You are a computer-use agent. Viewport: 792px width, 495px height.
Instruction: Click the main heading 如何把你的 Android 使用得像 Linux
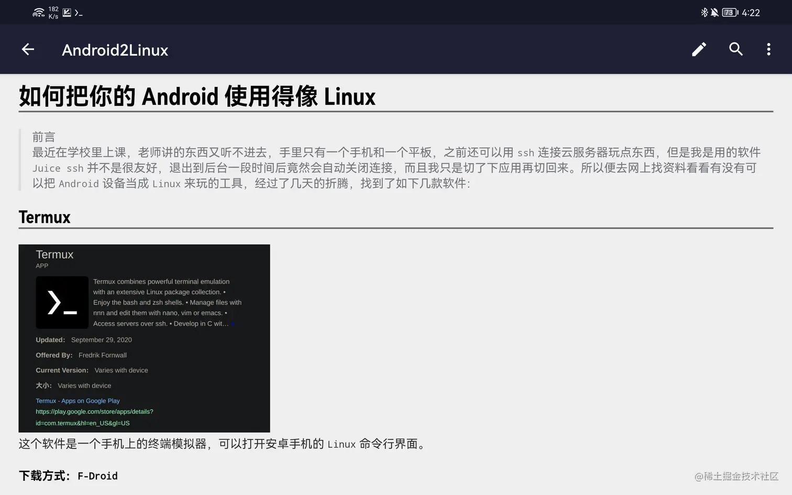tap(197, 97)
